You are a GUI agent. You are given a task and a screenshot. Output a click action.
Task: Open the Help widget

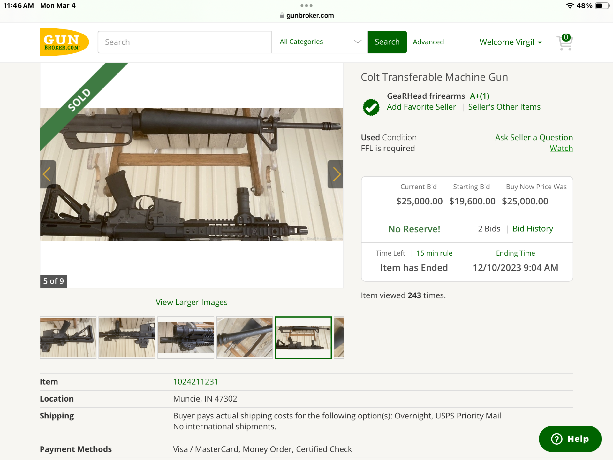(x=570, y=439)
